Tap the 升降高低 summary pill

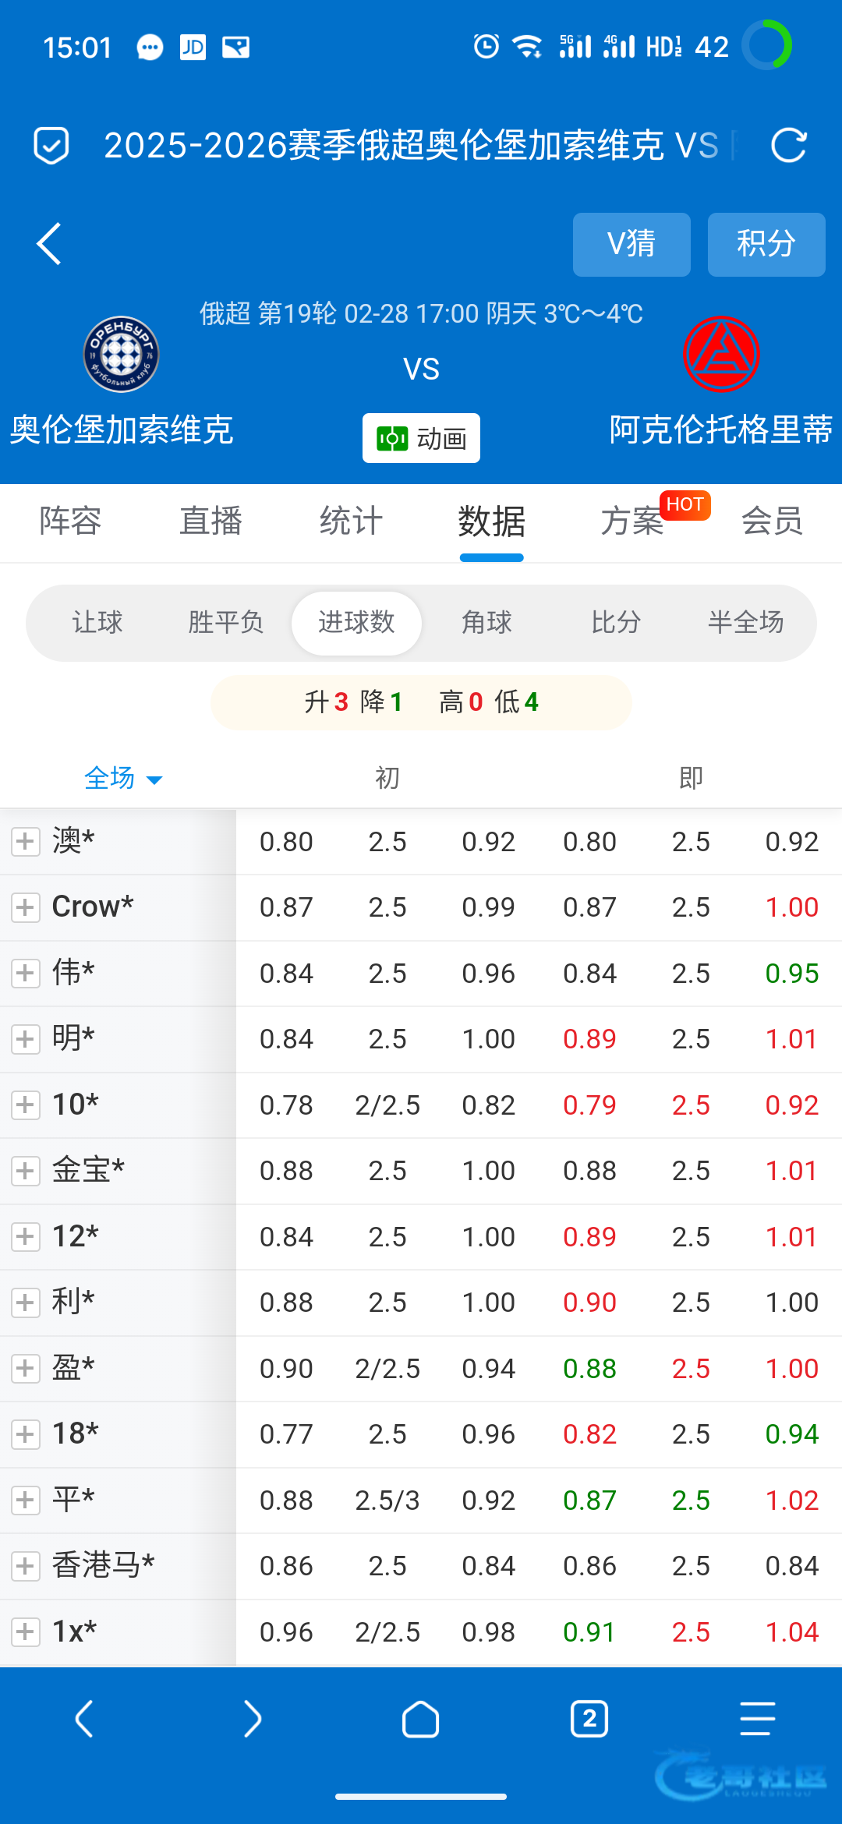coord(421,702)
